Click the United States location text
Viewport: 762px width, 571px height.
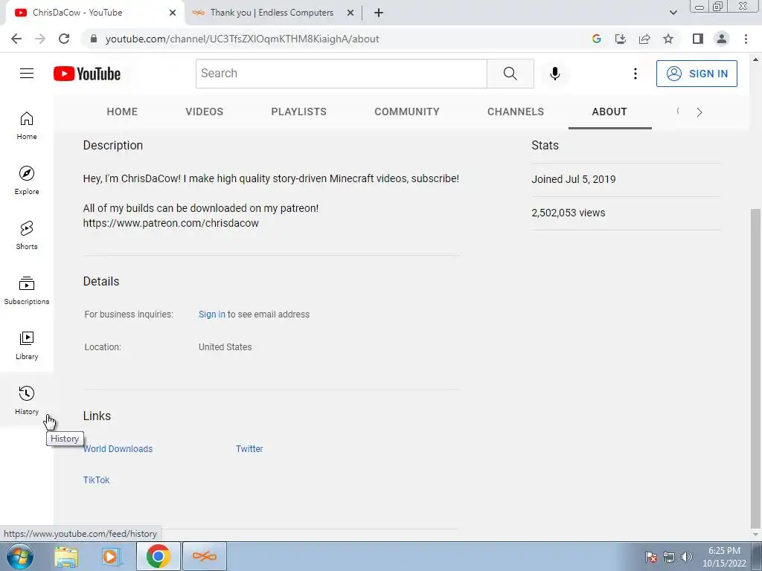pos(225,347)
